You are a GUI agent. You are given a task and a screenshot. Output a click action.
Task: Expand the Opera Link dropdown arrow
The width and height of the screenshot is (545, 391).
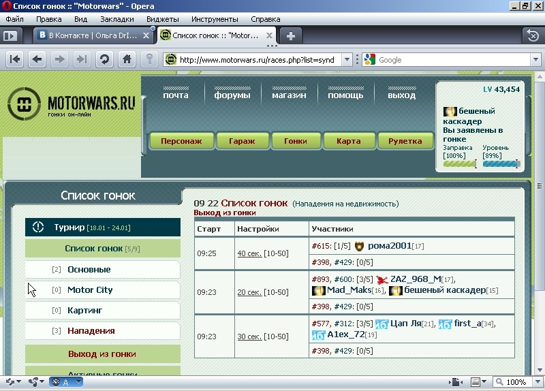18,382
